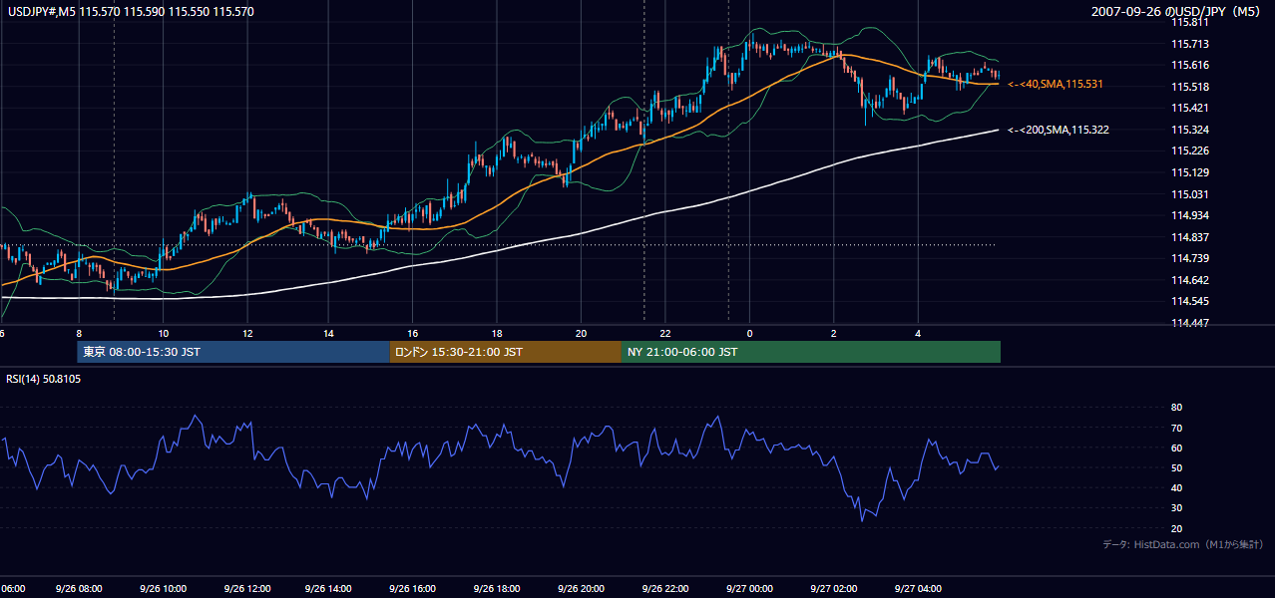Image resolution: width=1275 pixels, height=598 pixels.
Task: Click price axis value 115.713
Action: click(x=1188, y=44)
